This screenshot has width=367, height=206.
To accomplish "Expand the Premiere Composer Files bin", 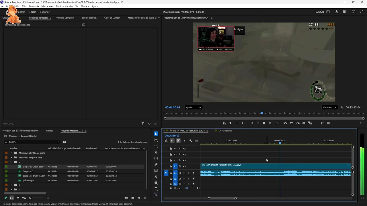I will tap(11, 157).
